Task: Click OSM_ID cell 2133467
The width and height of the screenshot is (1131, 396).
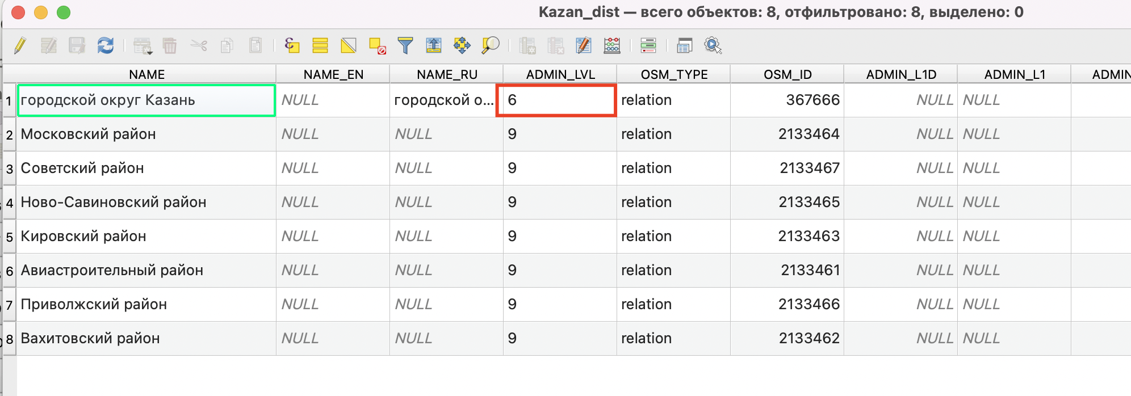Action: click(787, 168)
